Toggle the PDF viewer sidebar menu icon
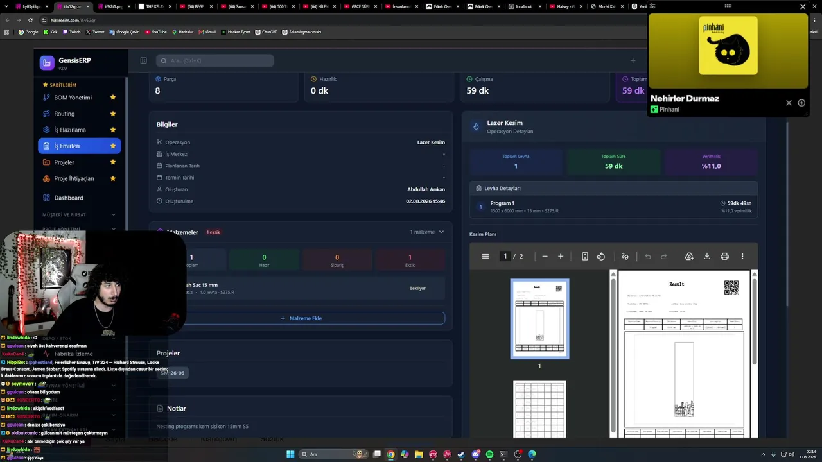The image size is (822, 462). tap(485, 256)
